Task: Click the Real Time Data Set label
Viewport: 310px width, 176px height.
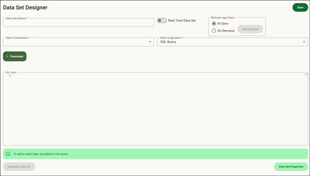Action: click(182, 21)
